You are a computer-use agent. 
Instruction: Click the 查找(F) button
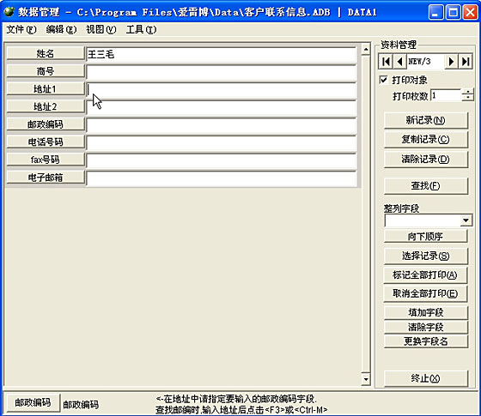tap(426, 185)
